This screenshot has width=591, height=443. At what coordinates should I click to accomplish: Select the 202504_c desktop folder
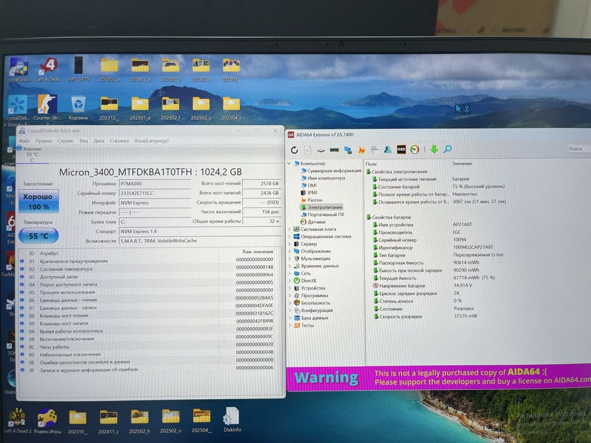click(x=231, y=109)
